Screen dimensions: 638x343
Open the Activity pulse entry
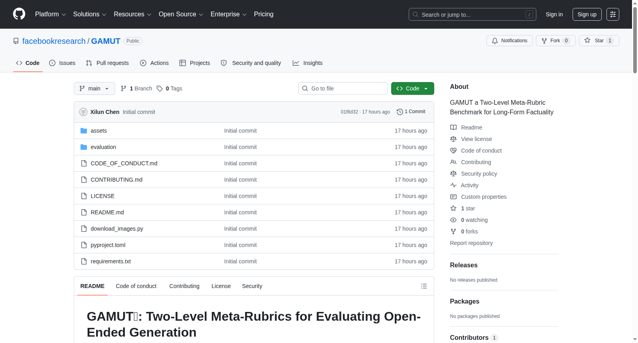[x=465, y=185]
